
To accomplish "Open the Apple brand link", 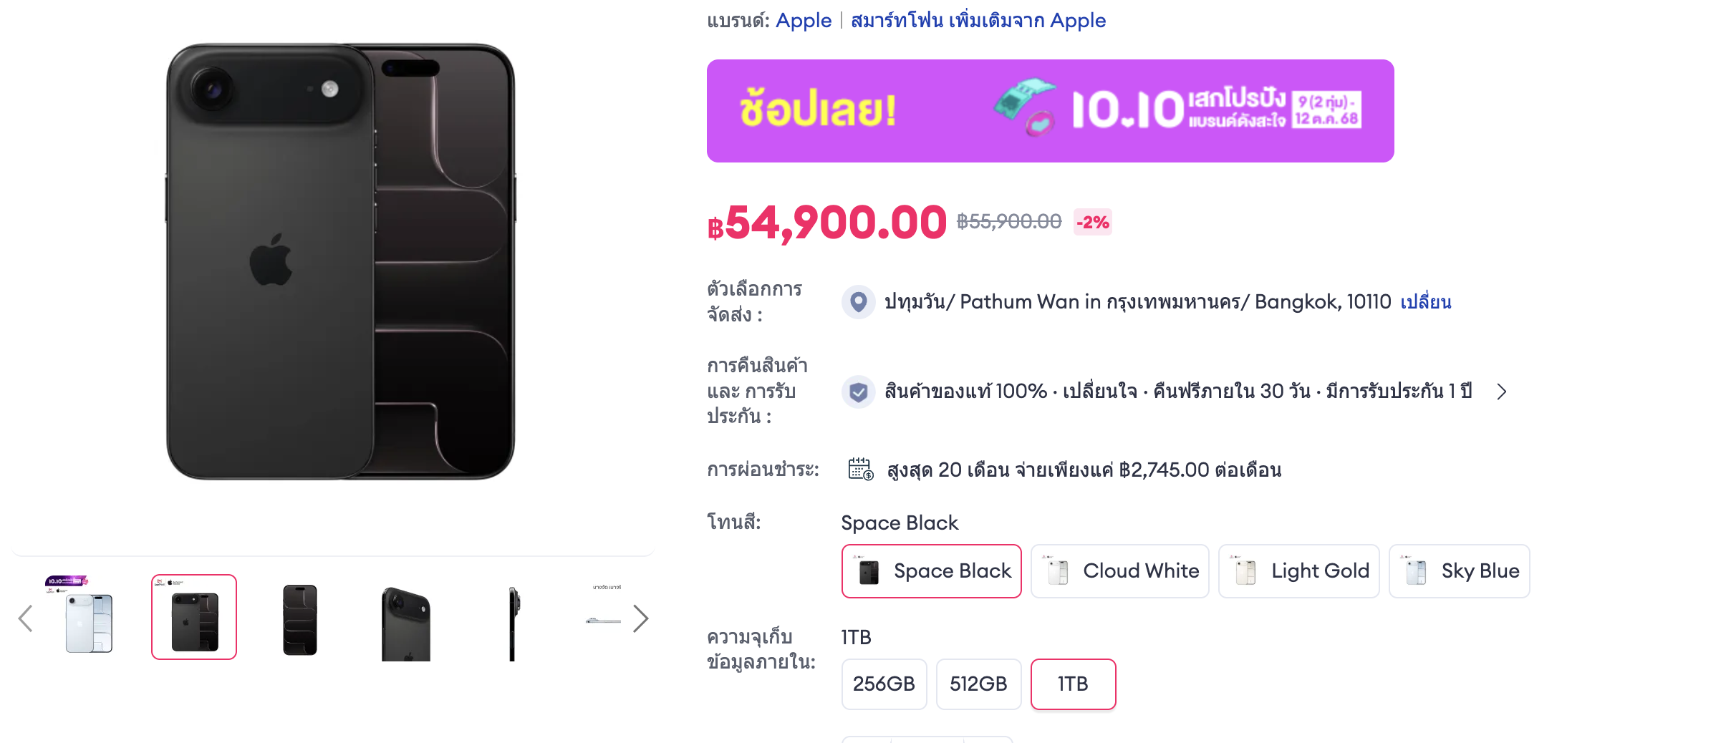I will click(804, 20).
